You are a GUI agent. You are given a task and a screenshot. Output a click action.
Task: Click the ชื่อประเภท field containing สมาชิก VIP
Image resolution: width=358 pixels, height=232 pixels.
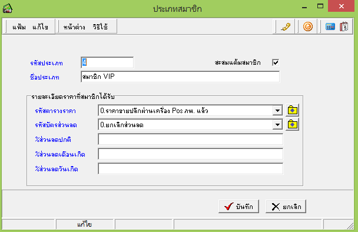pos(180,77)
